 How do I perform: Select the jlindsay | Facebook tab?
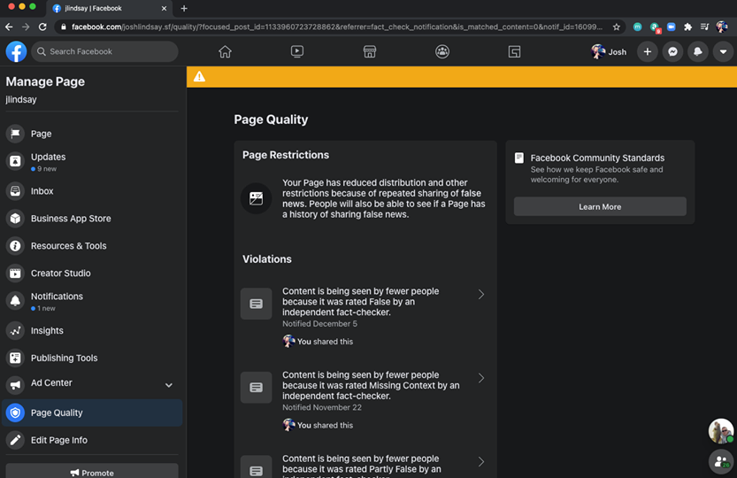tap(110, 9)
